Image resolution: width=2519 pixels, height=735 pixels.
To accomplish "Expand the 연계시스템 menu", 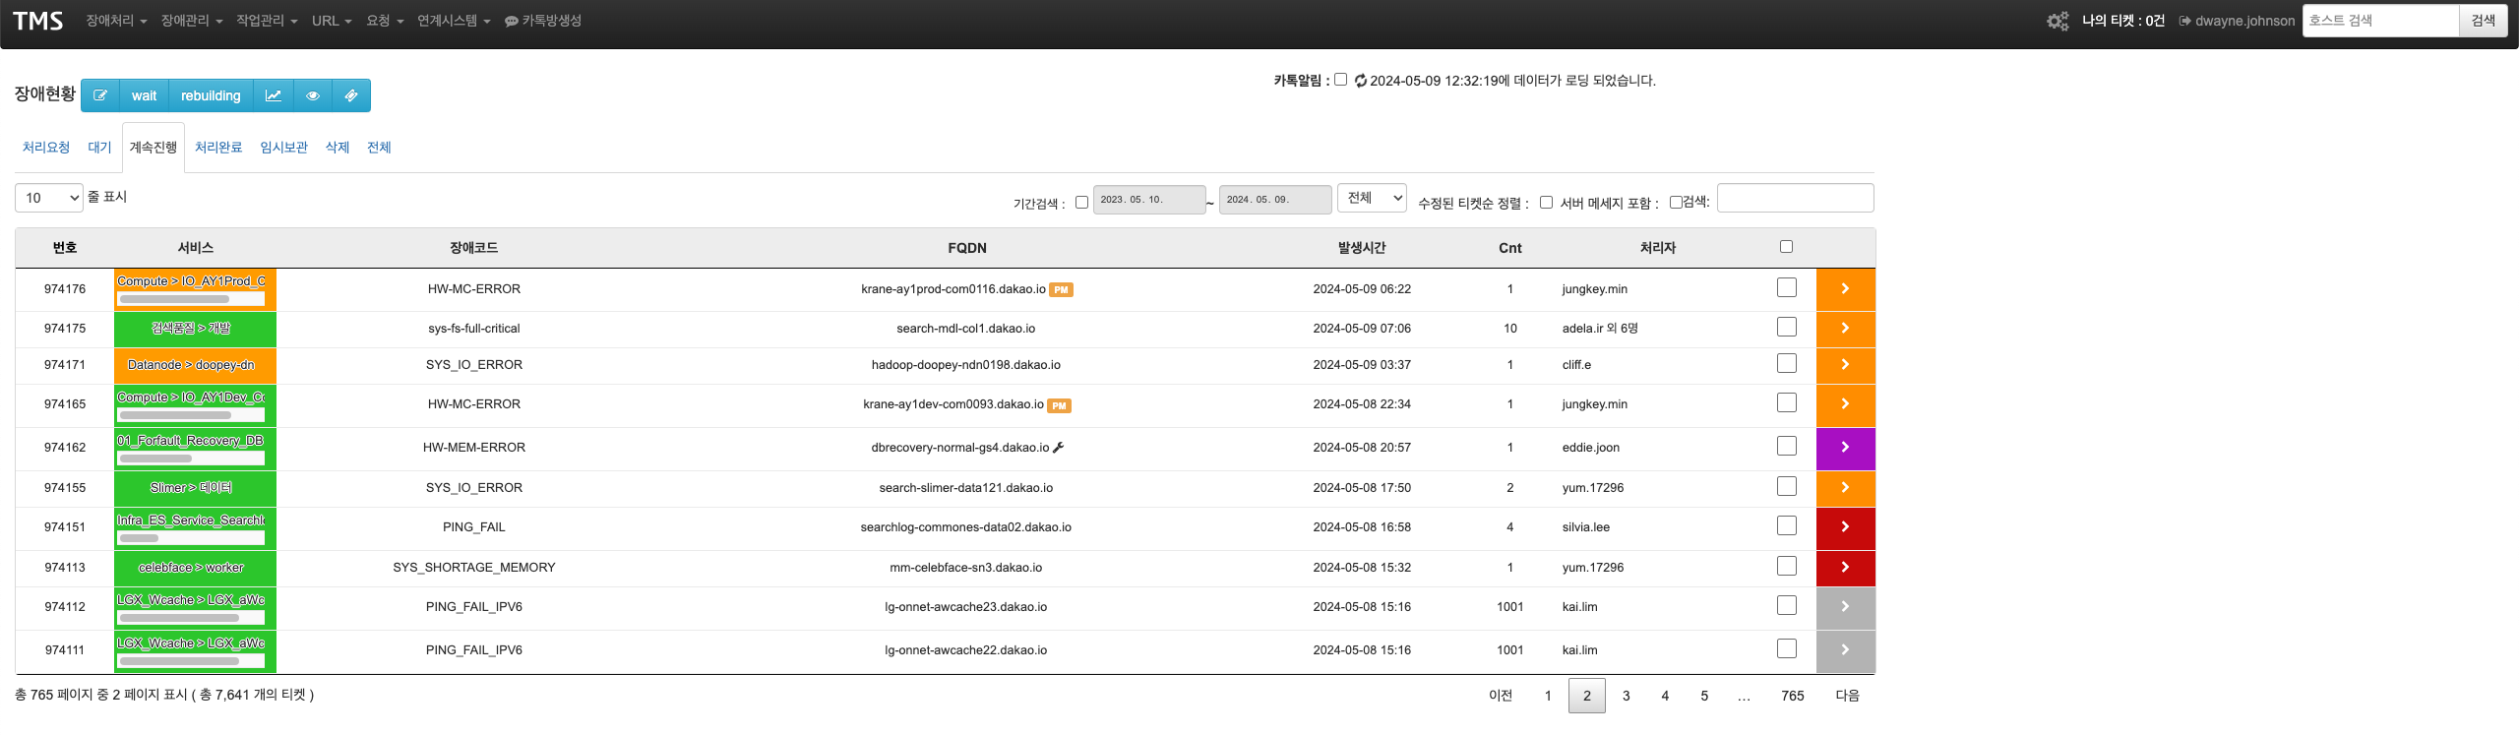I will (454, 21).
